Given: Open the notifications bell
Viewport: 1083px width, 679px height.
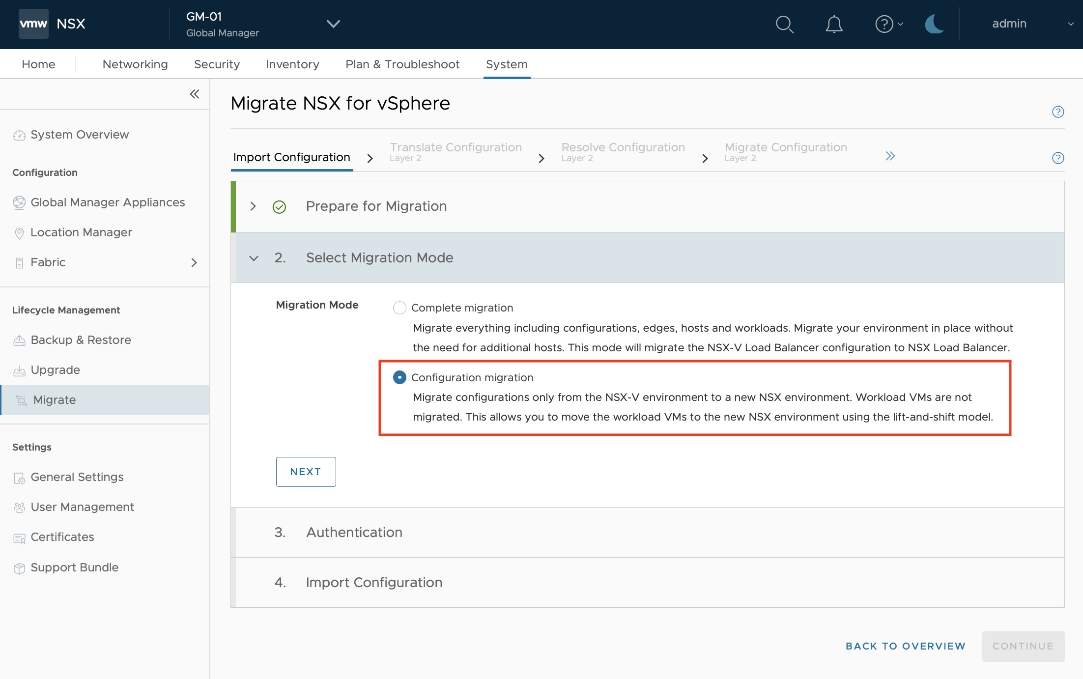Looking at the screenshot, I should click(834, 24).
